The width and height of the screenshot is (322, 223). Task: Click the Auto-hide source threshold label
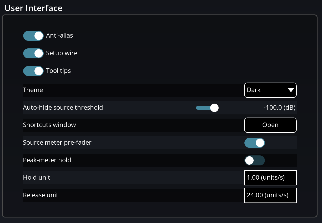click(63, 107)
